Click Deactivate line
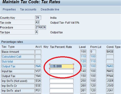The height and width of the screenshot is (94, 121). pyautogui.click(x=50, y=9)
